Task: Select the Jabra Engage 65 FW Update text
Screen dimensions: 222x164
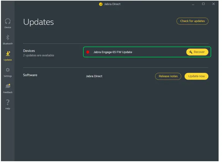Action: pyautogui.click(x=113, y=52)
